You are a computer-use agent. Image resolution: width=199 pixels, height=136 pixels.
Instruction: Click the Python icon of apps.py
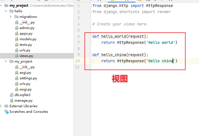pyautogui.click(x=17, y=34)
